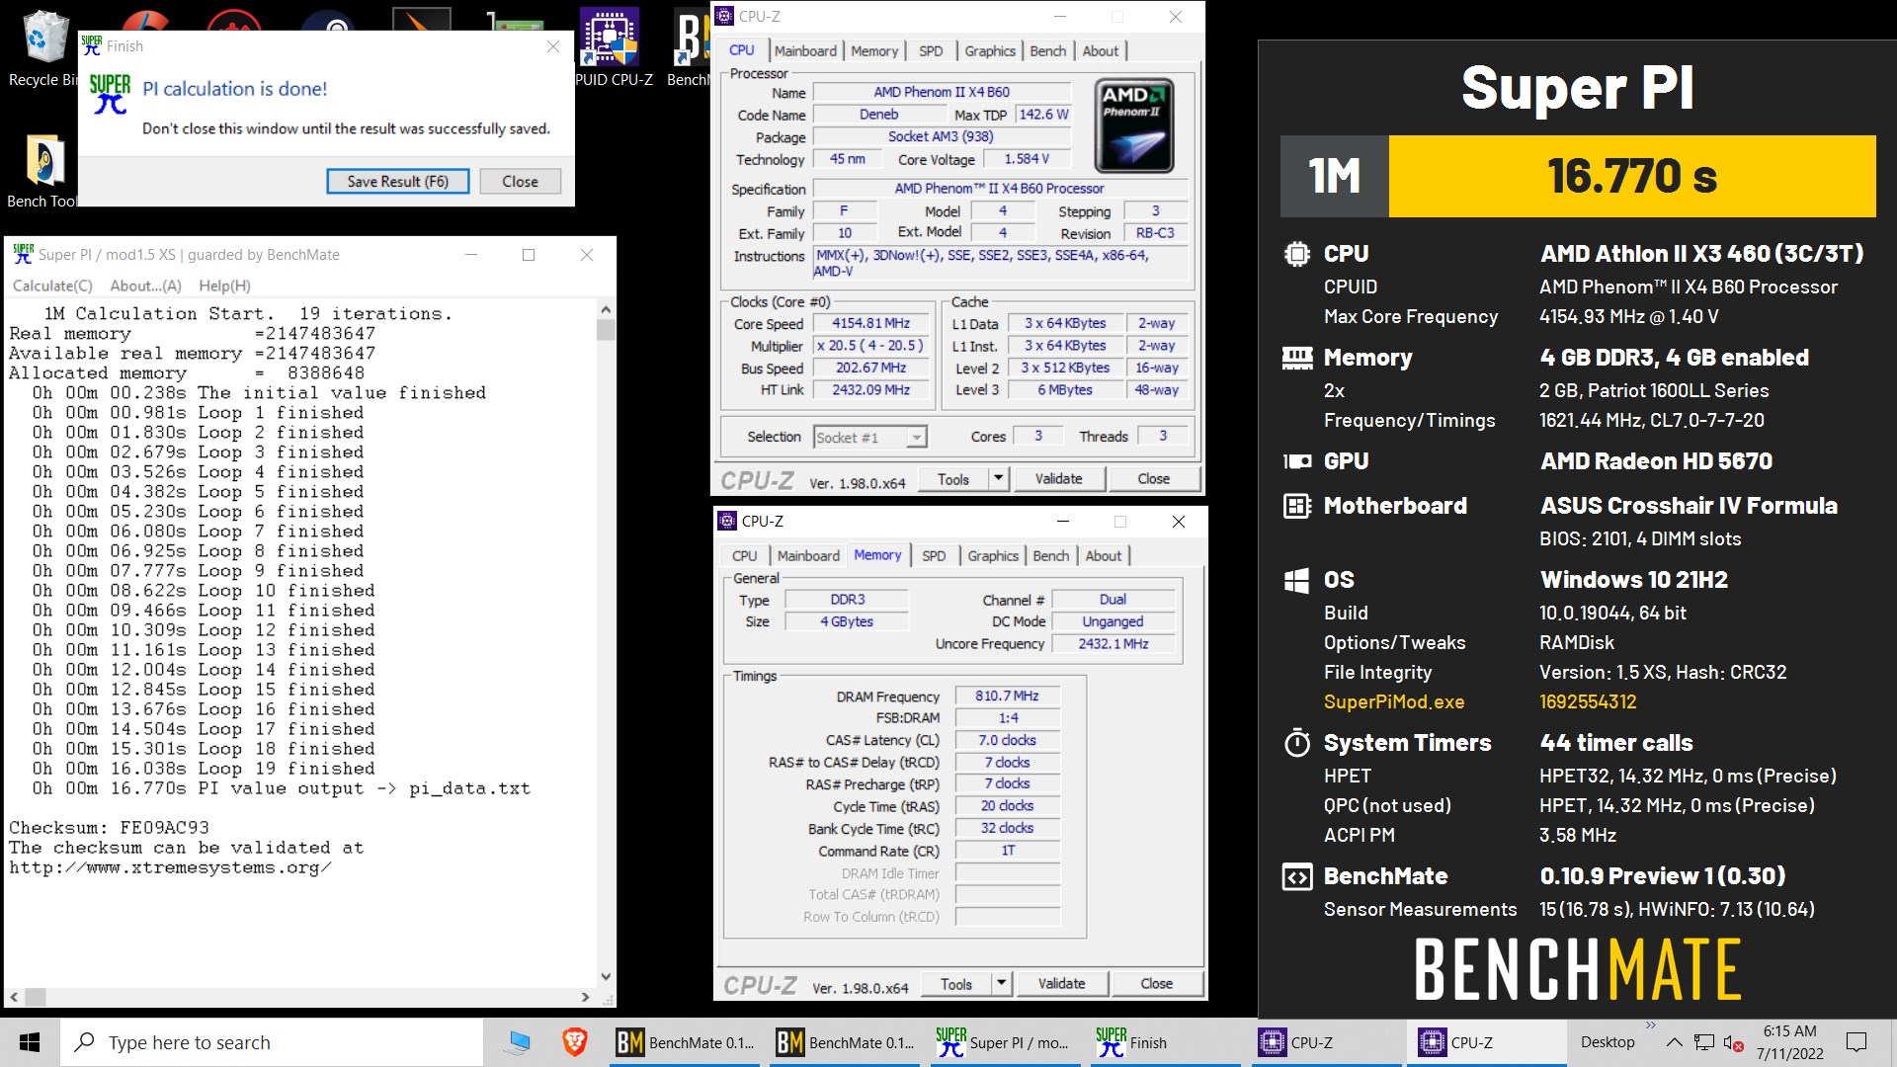Image resolution: width=1897 pixels, height=1067 pixels.
Task: Click Validate in bottom CPU-Z window
Action: click(1061, 984)
